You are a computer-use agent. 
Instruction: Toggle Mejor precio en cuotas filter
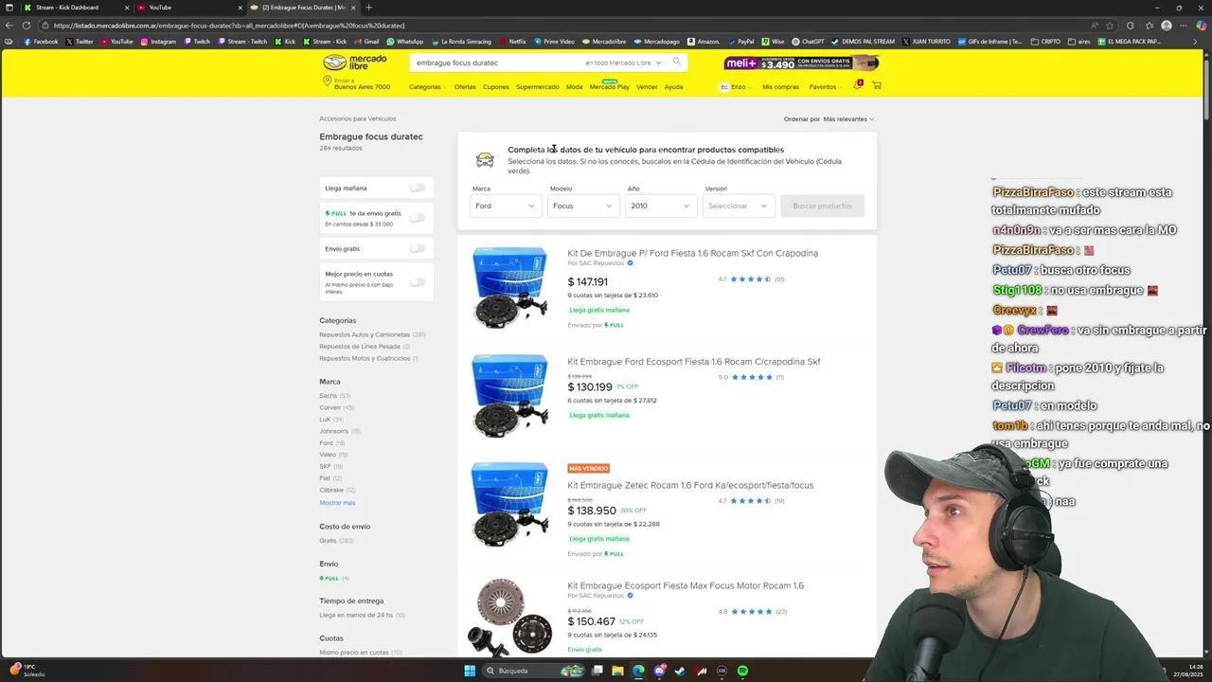417,281
